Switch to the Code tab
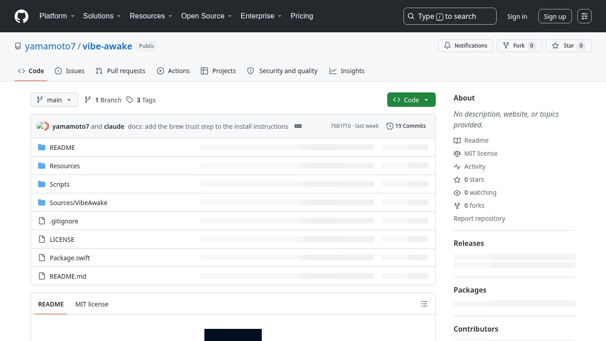This screenshot has height=341, width=606. pyautogui.click(x=31, y=71)
